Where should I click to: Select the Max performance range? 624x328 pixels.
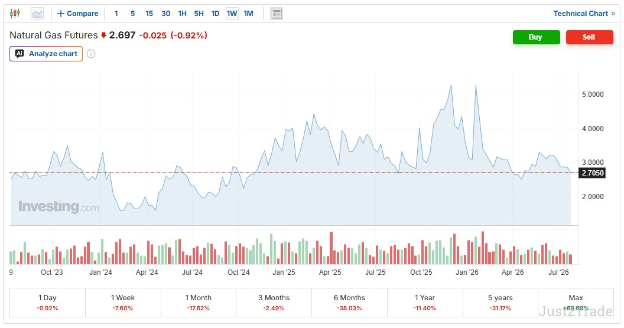click(x=576, y=303)
